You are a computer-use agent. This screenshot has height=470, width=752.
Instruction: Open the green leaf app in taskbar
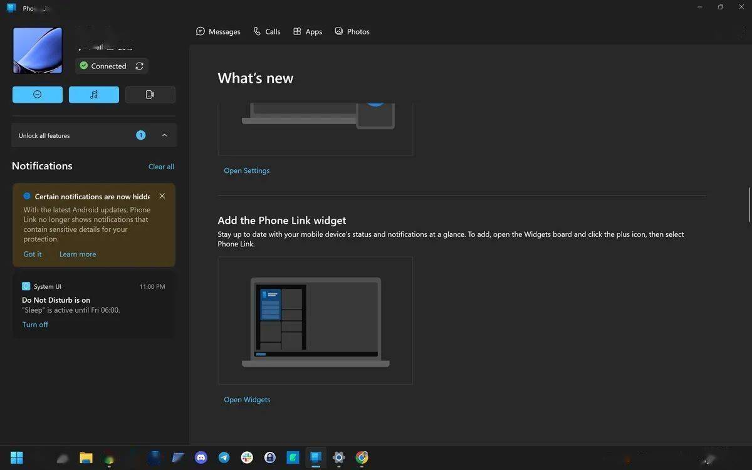click(293, 457)
